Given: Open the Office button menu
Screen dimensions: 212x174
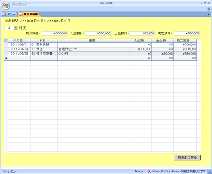Looking at the screenshot, I should click(x=6, y=6).
